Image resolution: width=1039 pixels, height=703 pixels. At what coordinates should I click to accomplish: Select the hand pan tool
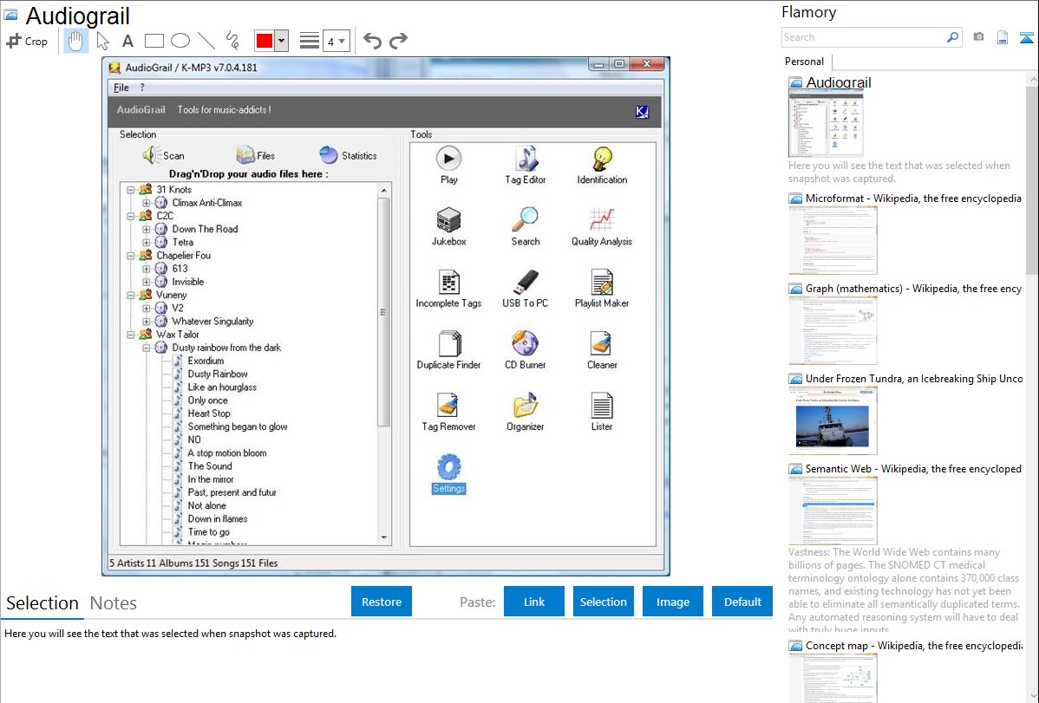pos(75,41)
